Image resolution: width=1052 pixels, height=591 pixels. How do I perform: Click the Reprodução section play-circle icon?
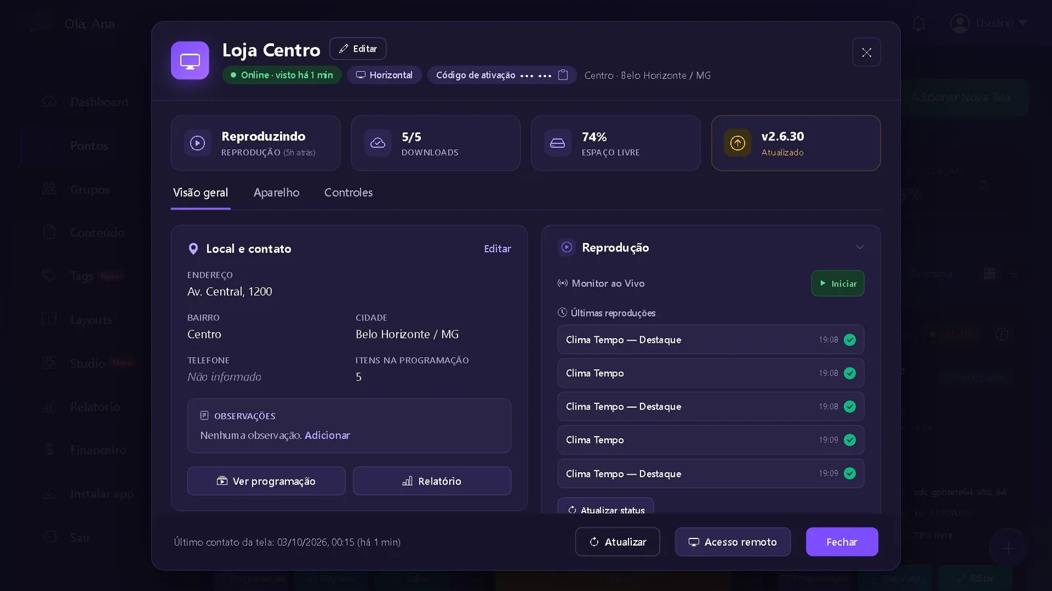coord(567,248)
